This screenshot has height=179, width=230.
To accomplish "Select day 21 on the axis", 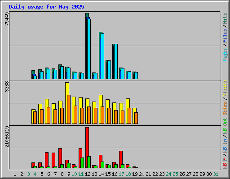I will coord(148,174).
